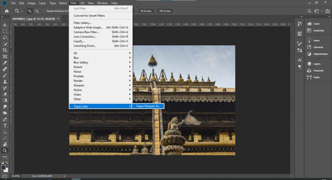Choose Topaz Sharpen AI from submenu
332x180 pixels.
click(148, 106)
